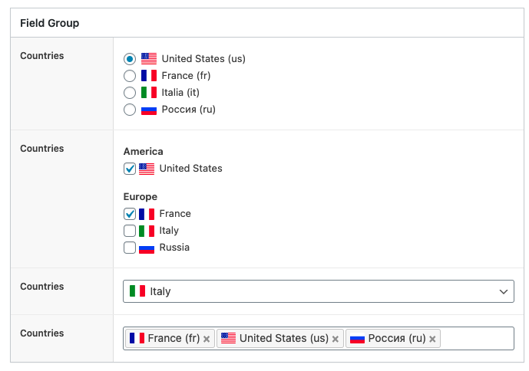Uncheck the United States checkbox under America
The image size is (529, 371).
click(130, 169)
